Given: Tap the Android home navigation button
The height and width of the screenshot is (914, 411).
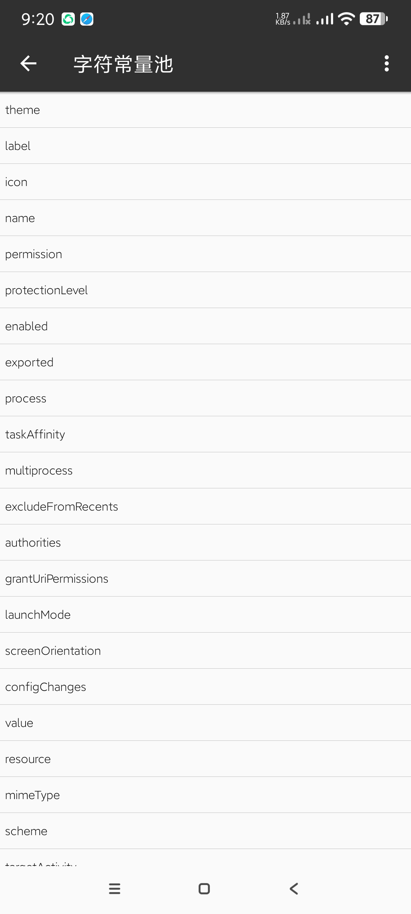Looking at the screenshot, I should click(204, 888).
